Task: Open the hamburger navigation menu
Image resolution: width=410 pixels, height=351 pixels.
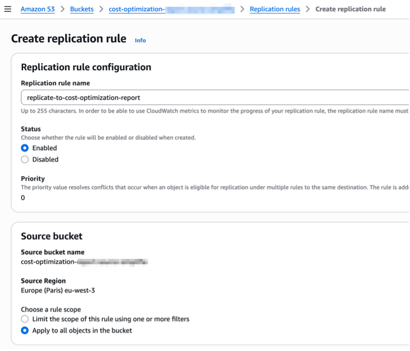Action: (x=8, y=9)
